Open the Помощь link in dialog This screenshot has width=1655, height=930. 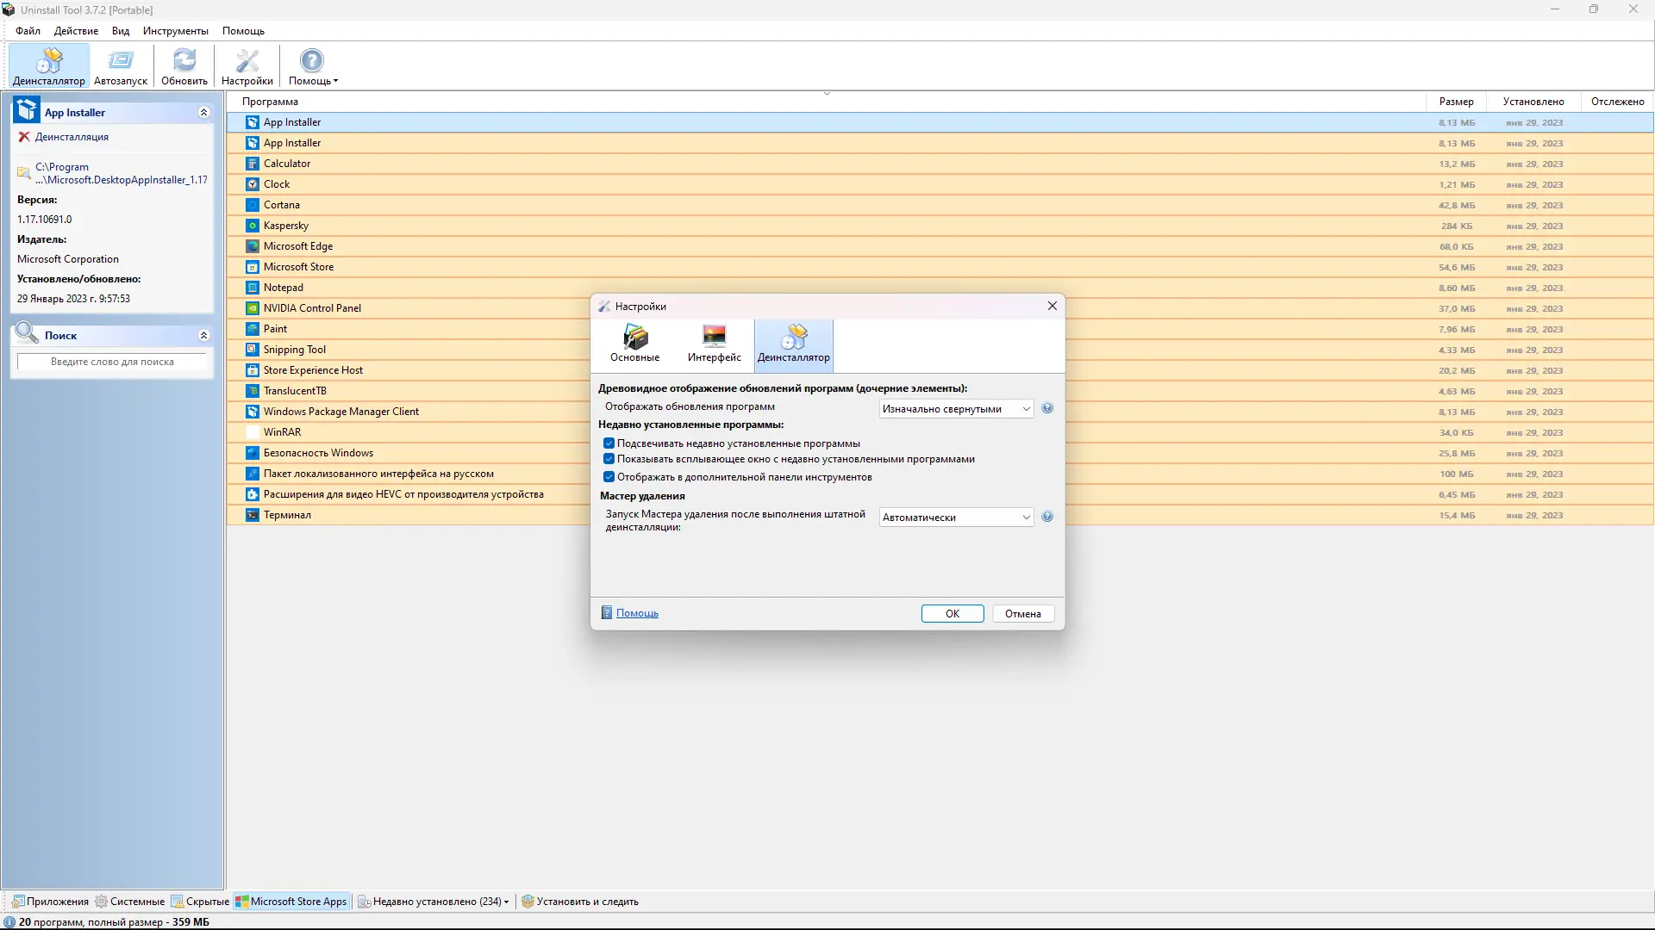tap(637, 613)
